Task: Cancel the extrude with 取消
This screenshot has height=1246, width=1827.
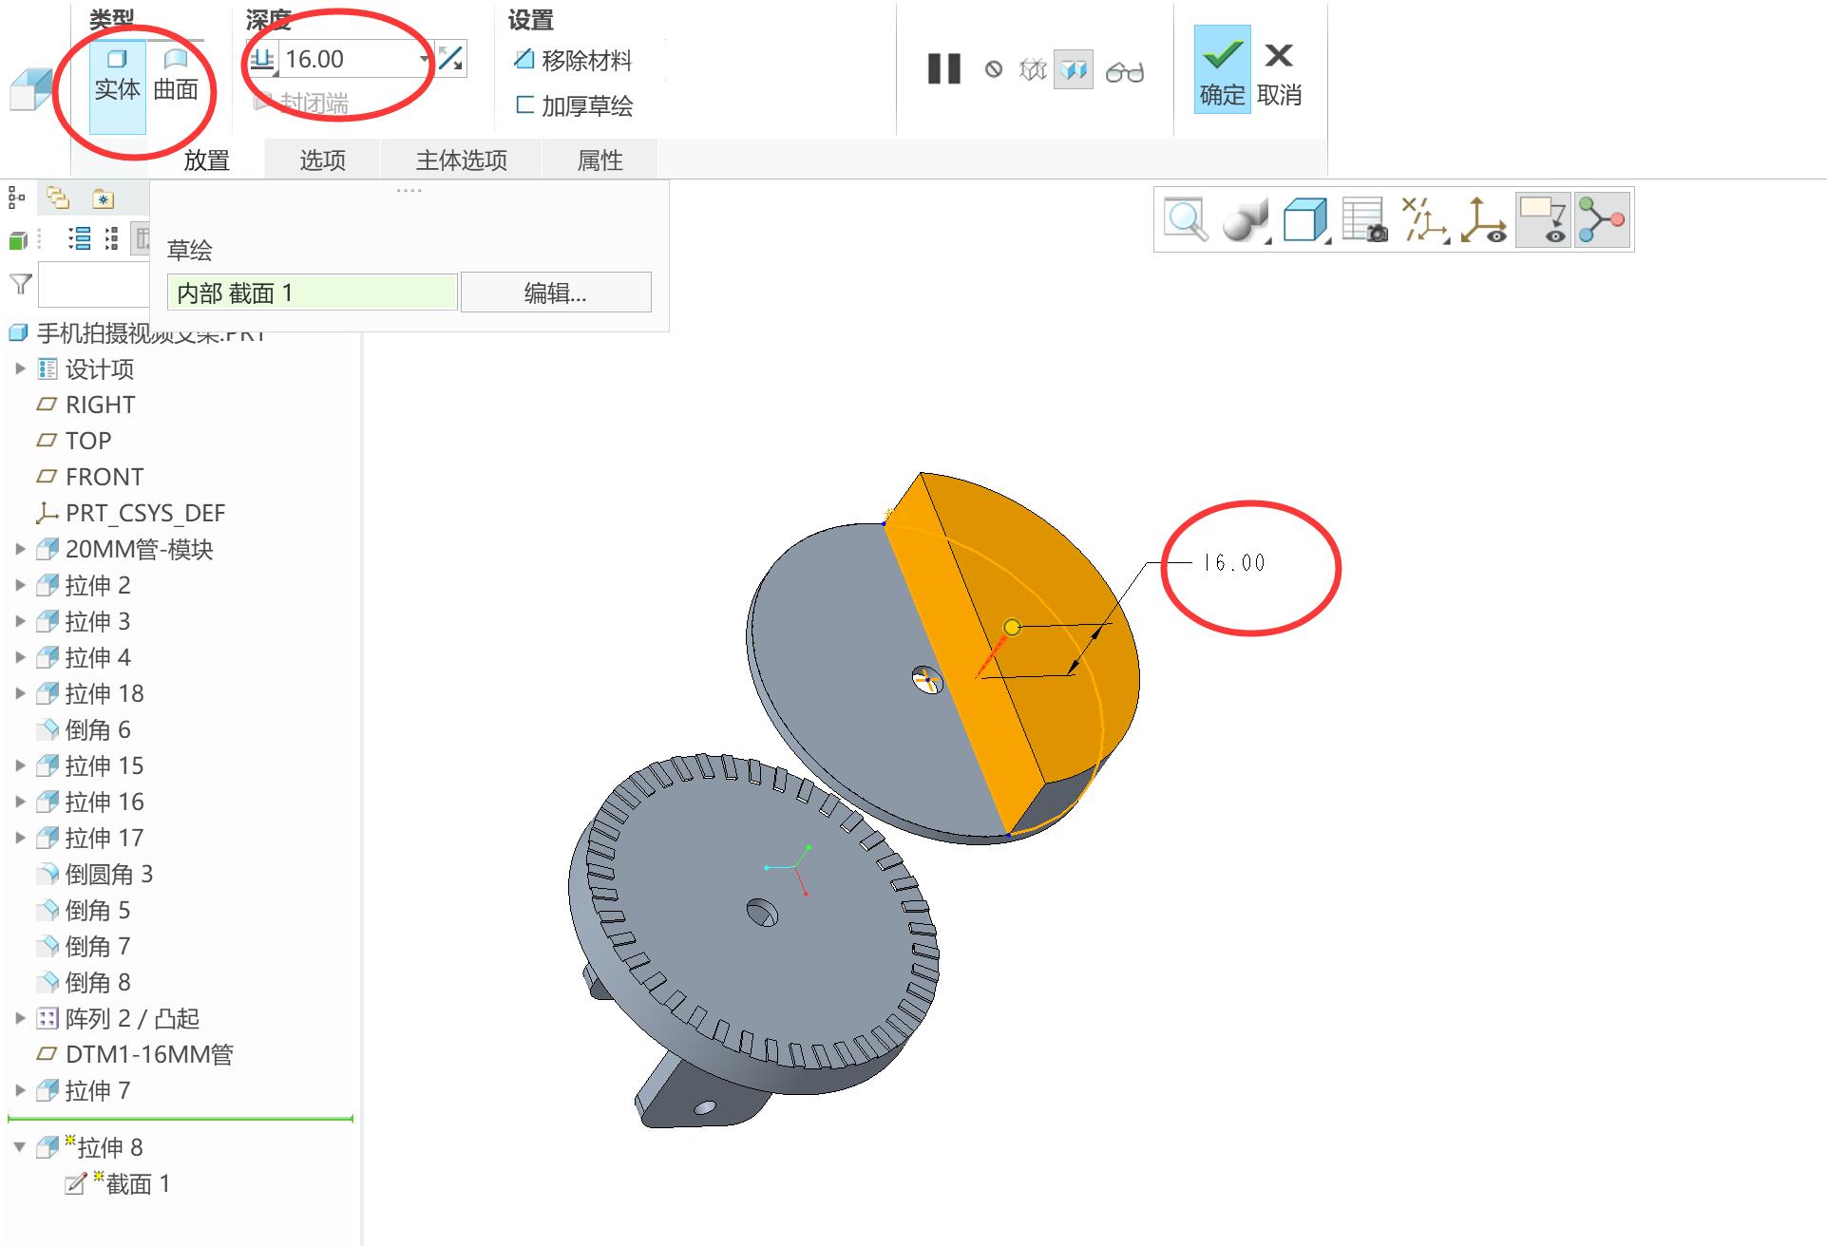Action: [x=1279, y=69]
